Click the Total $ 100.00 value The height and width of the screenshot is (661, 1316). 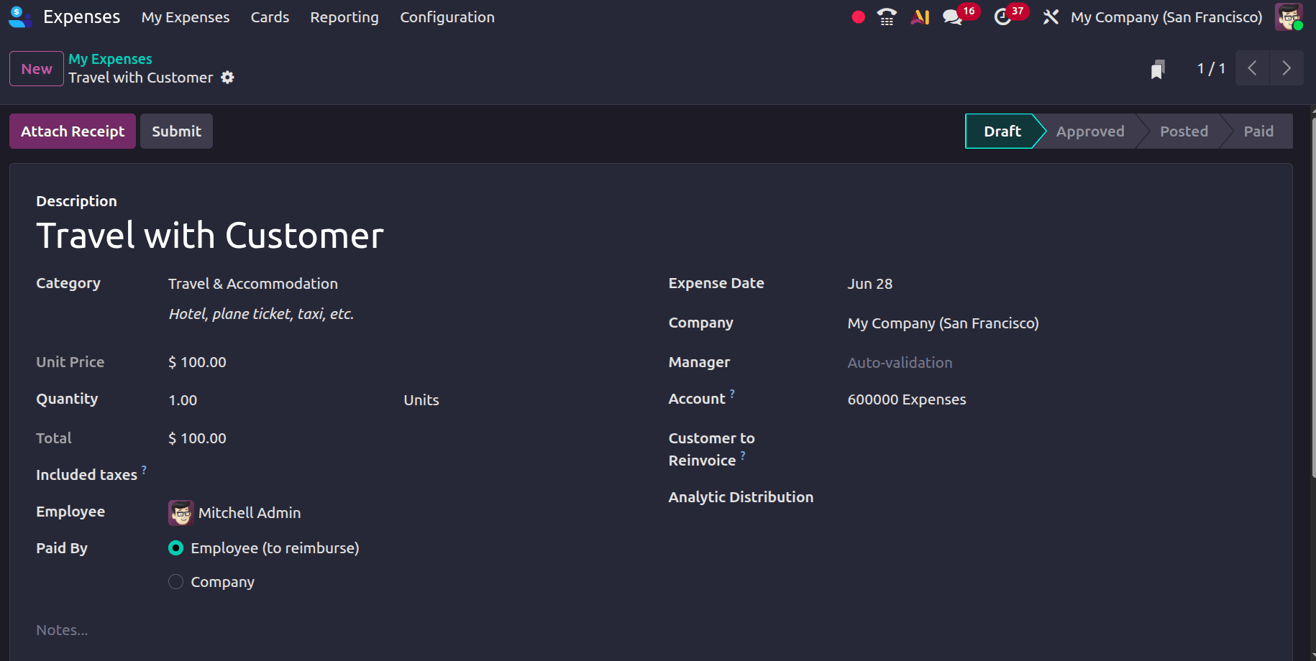197,438
